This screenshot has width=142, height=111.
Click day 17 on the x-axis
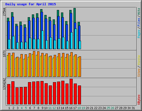(75, 108)
